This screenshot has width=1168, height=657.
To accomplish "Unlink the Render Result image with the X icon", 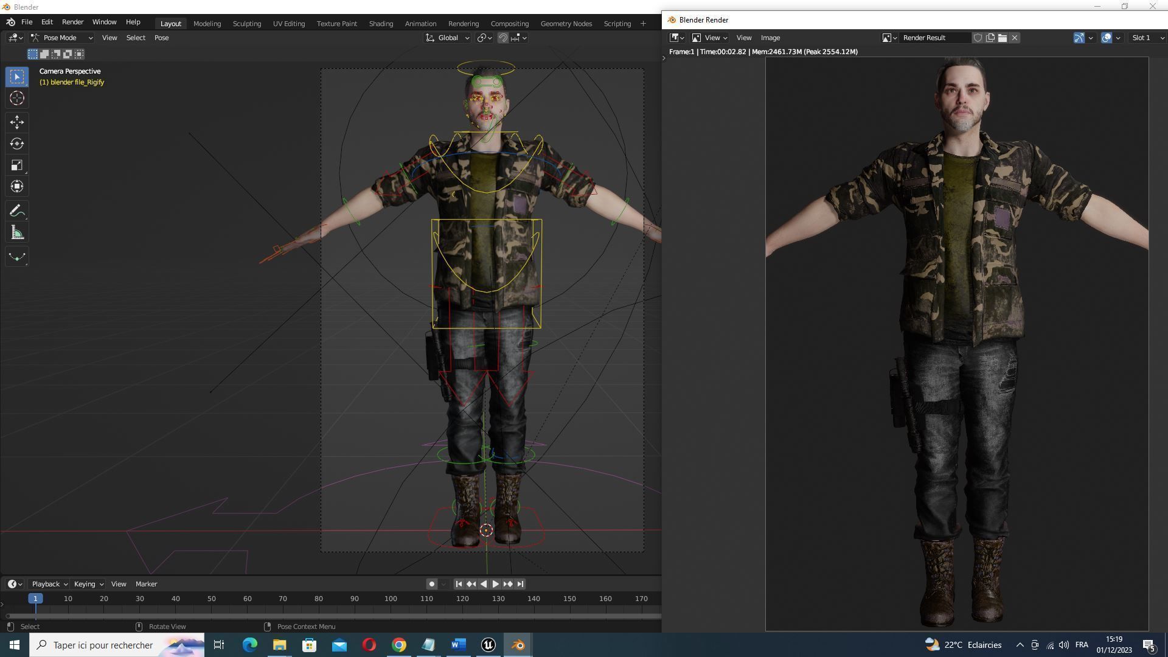I will [1015, 38].
